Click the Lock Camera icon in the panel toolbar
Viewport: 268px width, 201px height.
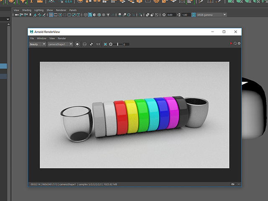coord(21,15)
